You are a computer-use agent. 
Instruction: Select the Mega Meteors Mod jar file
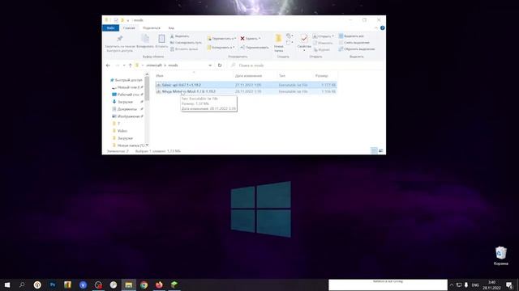[247, 91]
